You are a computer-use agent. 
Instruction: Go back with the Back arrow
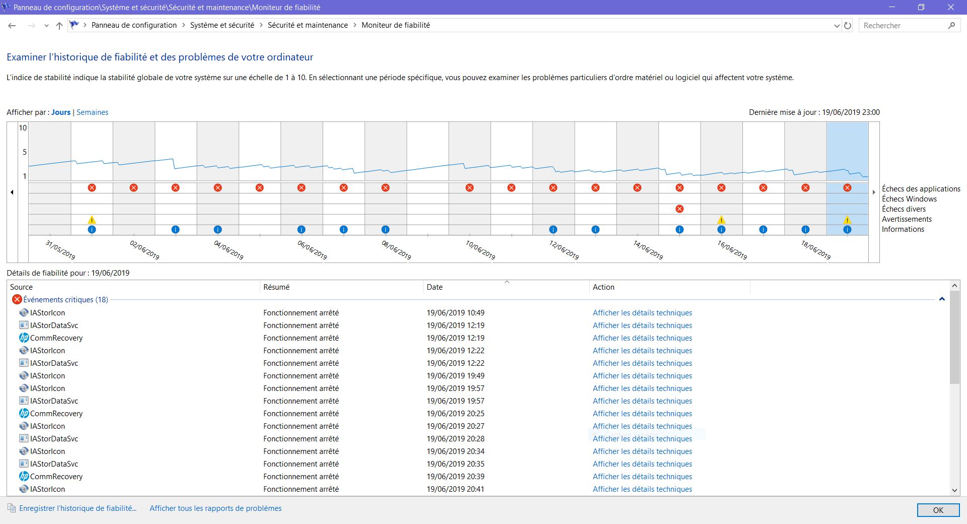pyautogui.click(x=12, y=25)
